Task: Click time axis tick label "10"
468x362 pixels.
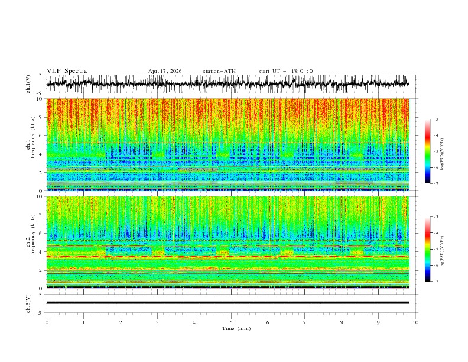Action: 415,322
